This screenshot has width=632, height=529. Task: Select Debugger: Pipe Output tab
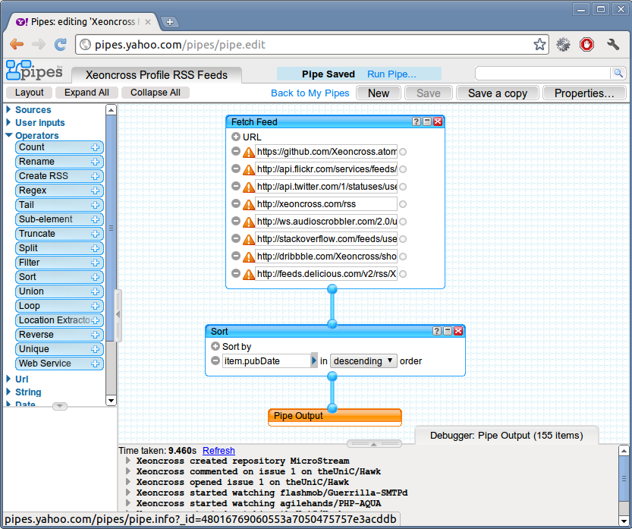click(506, 436)
